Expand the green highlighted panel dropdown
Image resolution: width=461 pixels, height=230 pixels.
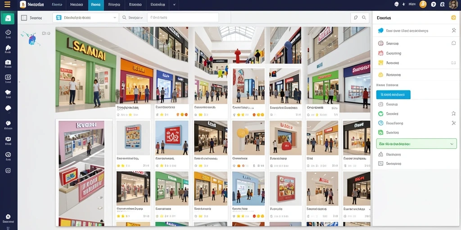click(416, 144)
